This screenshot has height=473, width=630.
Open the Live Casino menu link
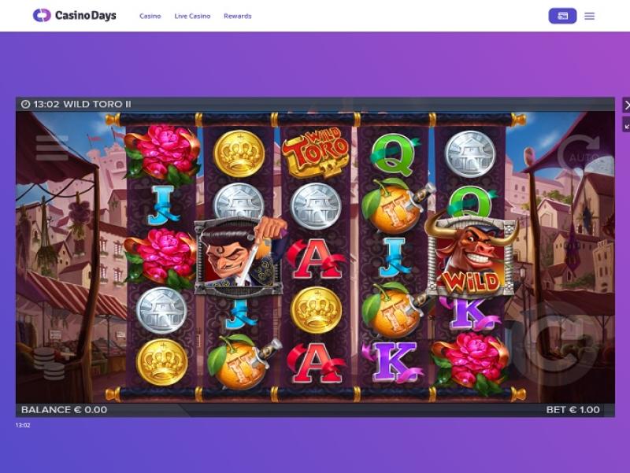[192, 16]
